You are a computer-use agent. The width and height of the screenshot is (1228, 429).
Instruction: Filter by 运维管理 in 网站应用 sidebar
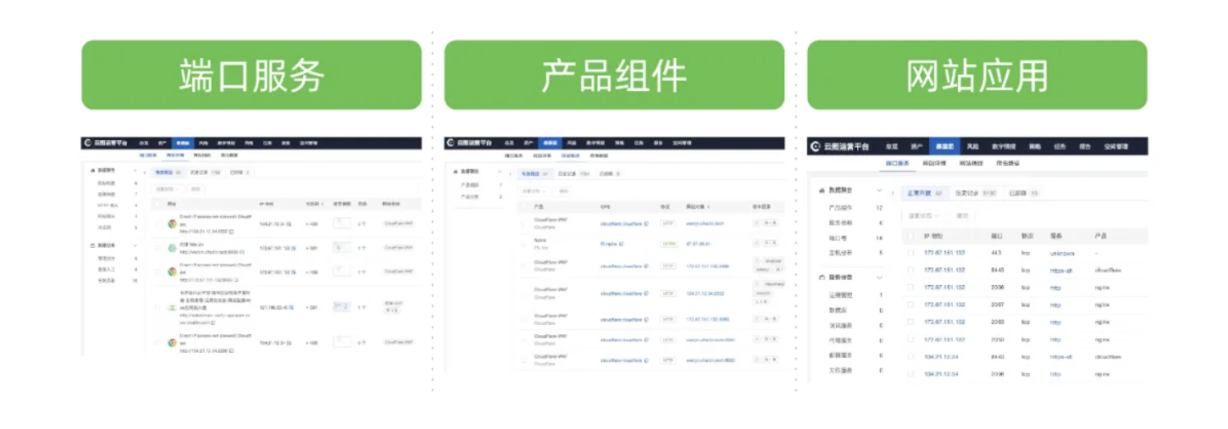[x=856, y=295]
